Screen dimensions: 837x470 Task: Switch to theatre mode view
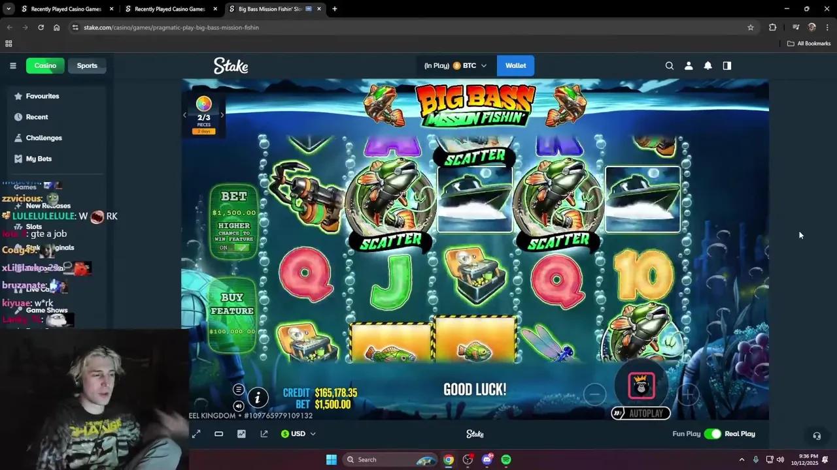click(x=219, y=433)
